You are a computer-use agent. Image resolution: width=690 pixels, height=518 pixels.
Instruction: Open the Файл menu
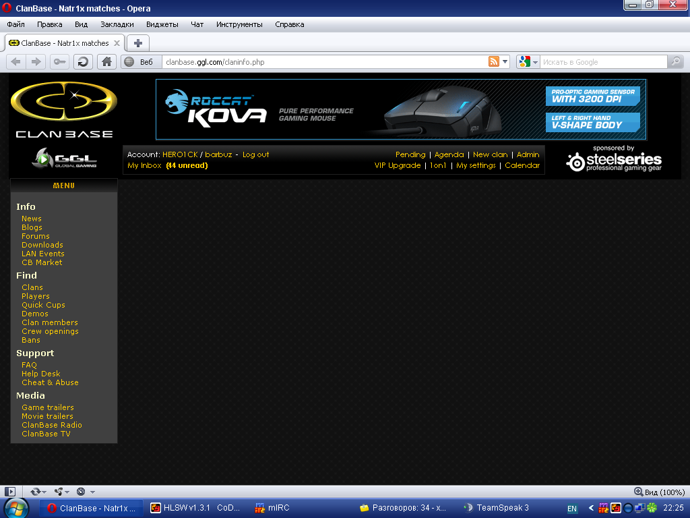click(16, 24)
